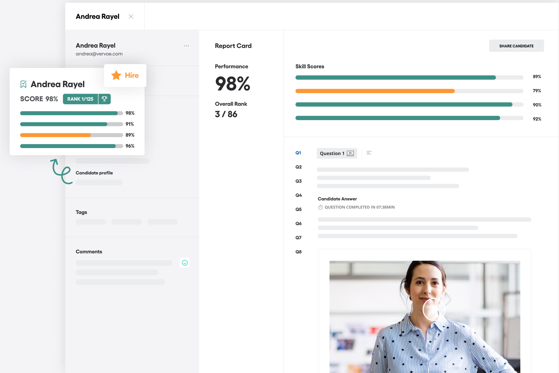The height and width of the screenshot is (373, 559).
Task: Click the bookmark icon next to Andrea Rayel
Action: pyautogui.click(x=24, y=84)
